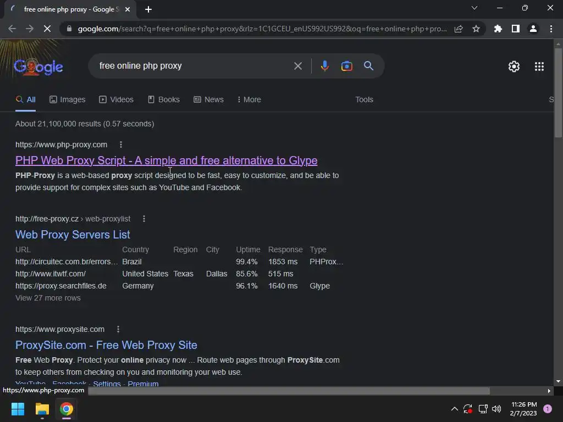Select the All results tab
The image size is (563, 422).
[x=26, y=100]
